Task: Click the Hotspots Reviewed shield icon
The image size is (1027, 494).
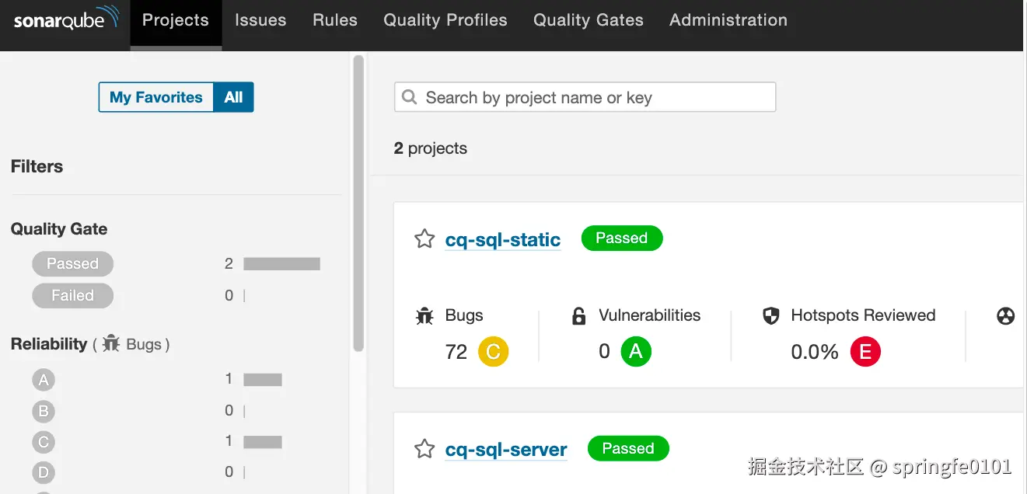Action: pyautogui.click(x=770, y=316)
